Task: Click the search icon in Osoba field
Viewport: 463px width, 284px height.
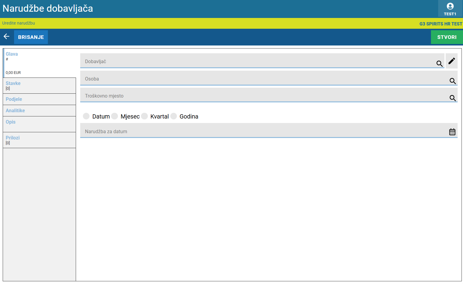Action: click(453, 81)
